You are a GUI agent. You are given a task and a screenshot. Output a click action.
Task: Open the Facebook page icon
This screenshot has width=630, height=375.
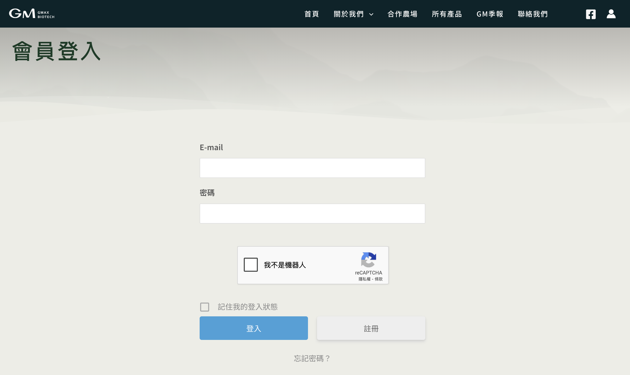591,14
